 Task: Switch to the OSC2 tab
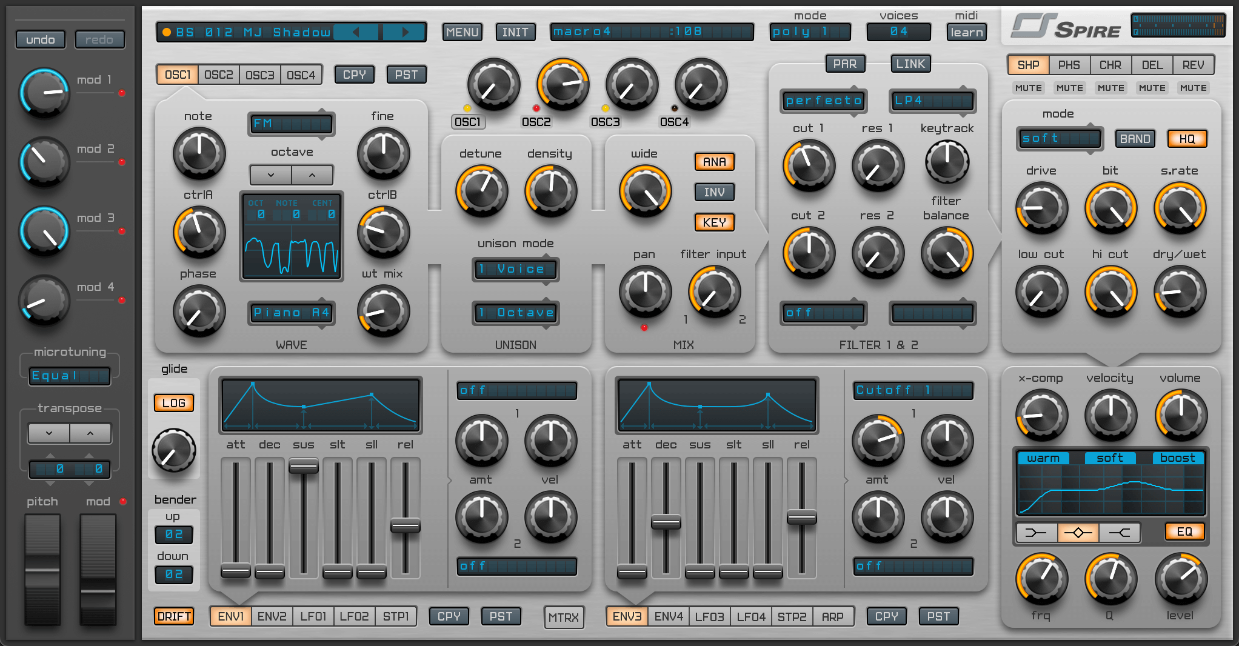tap(218, 75)
